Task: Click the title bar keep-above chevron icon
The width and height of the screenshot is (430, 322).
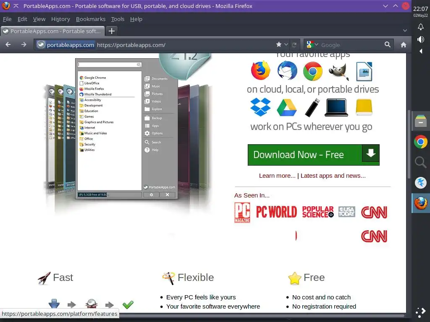Action: pyautogui.click(x=16, y=6)
